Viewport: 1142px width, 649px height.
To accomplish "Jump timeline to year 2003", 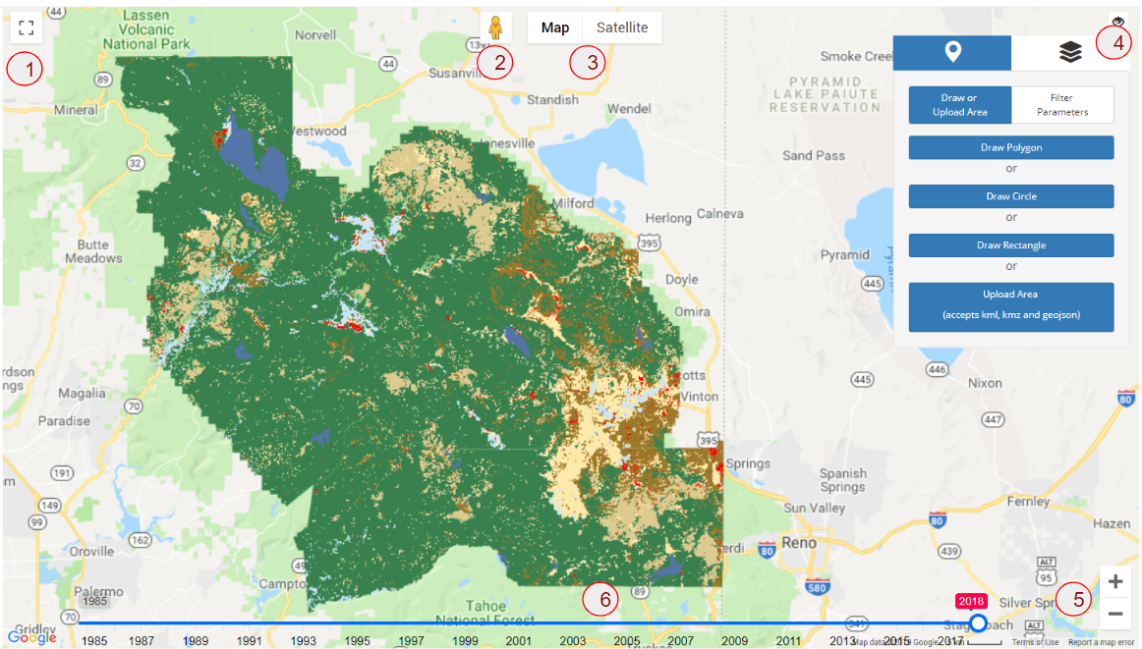I will 572,641.
